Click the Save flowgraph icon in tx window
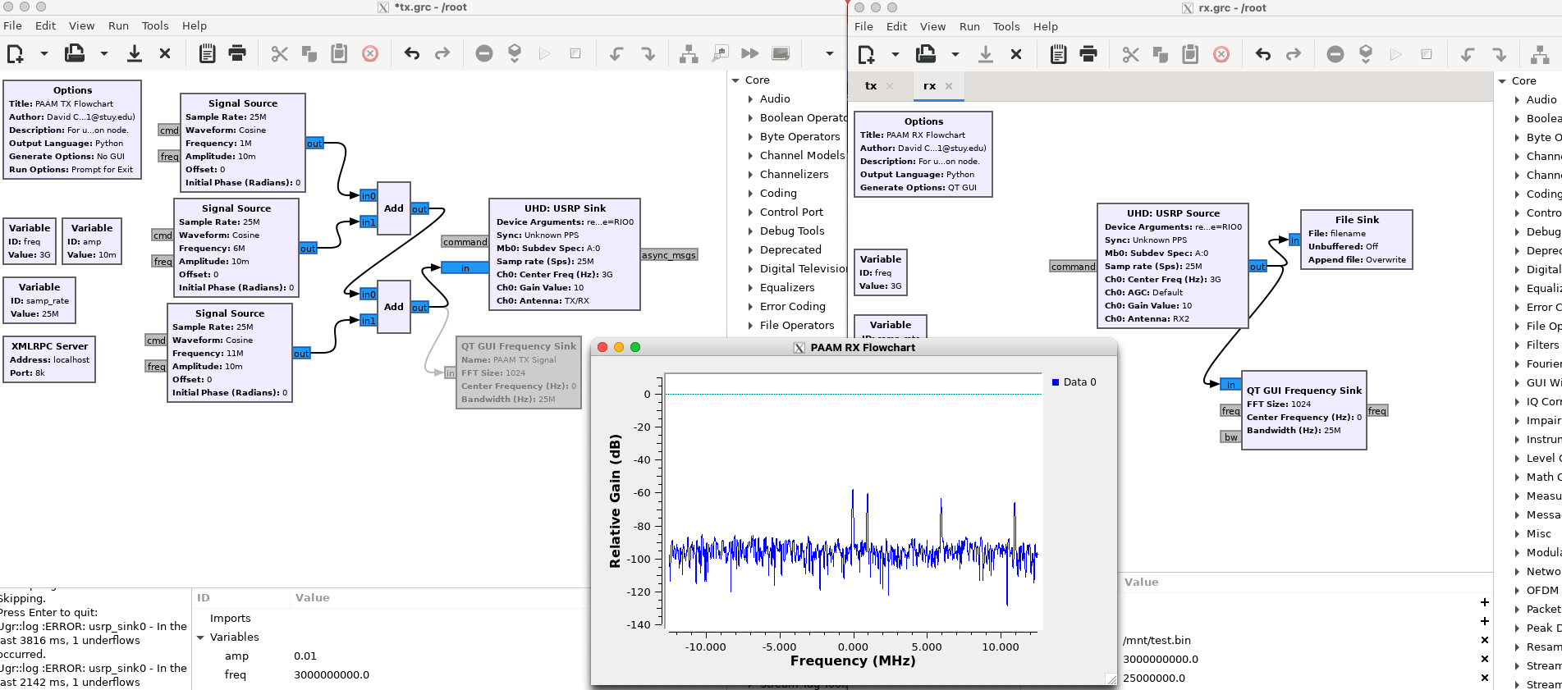Viewport: 1562px width, 690px height. click(134, 54)
